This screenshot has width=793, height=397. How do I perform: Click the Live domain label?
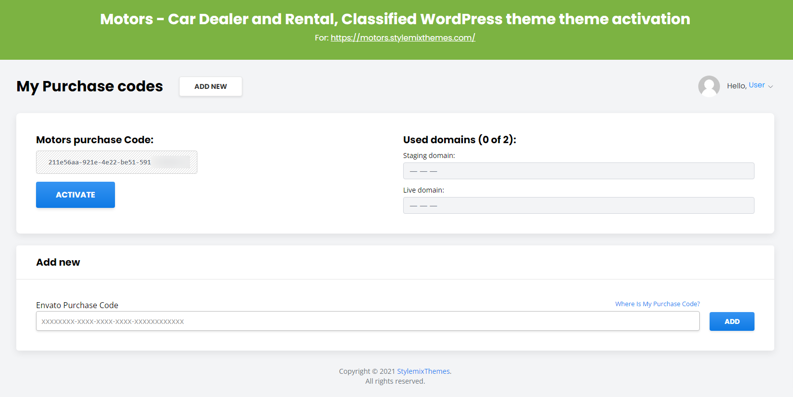coord(423,190)
